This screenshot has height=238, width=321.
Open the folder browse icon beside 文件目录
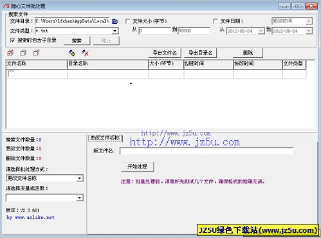[x=115, y=21]
